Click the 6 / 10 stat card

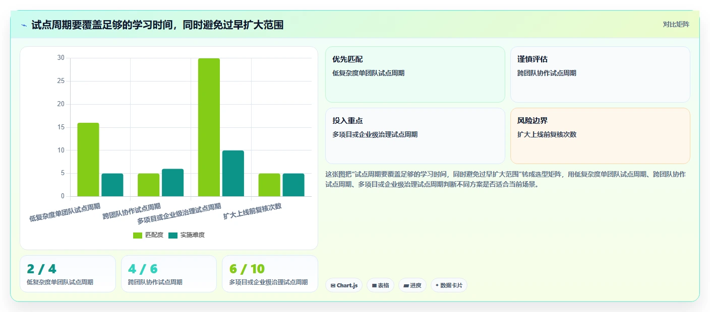(270, 274)
